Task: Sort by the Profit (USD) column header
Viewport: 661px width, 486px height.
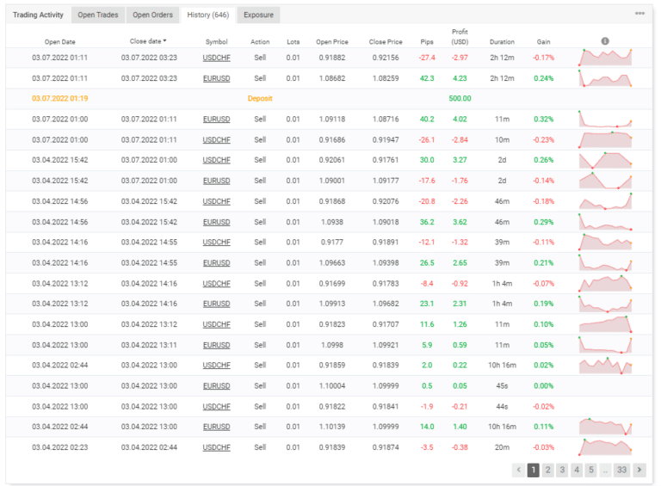Action: coord(460,37)
